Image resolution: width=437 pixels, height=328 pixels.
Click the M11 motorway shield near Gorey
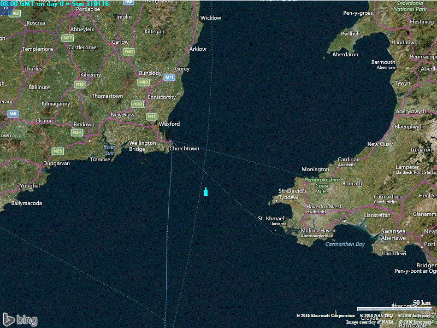(x=170, y=78)
